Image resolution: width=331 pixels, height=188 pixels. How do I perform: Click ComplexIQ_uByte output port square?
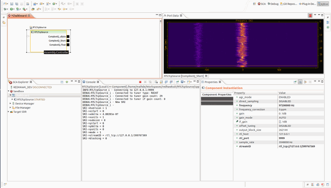pos(68,36)
